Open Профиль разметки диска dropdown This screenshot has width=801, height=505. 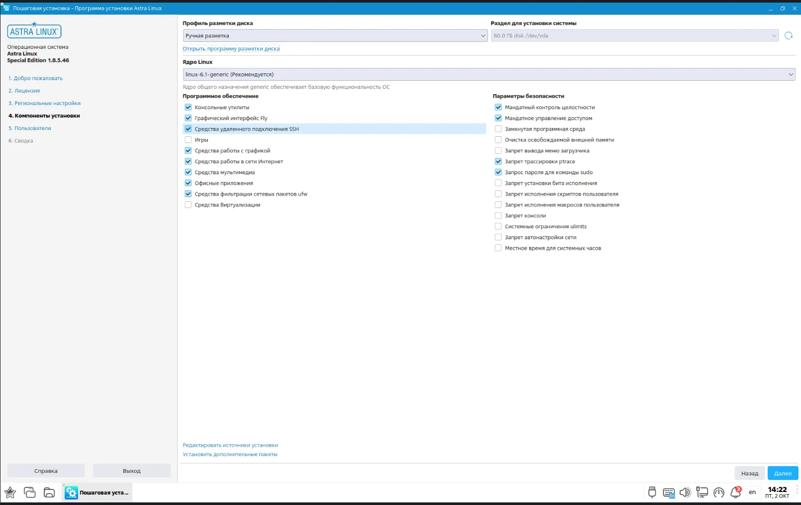point(335,35)
